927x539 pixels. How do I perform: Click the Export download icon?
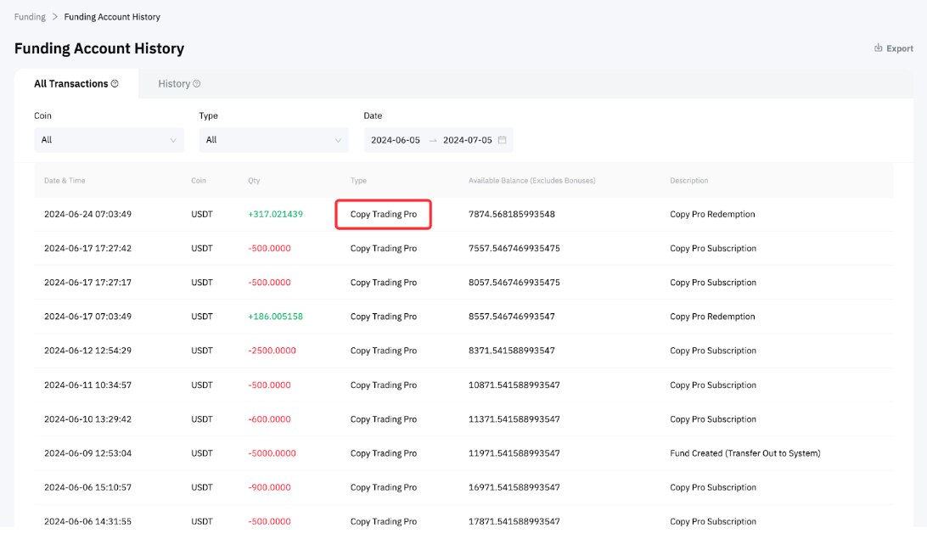879,48
